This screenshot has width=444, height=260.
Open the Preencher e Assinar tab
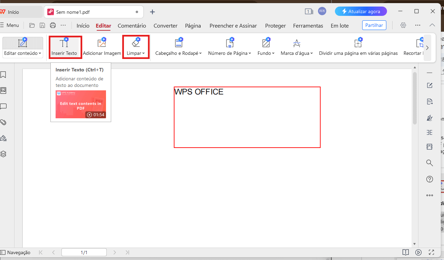tap(233, 26)
